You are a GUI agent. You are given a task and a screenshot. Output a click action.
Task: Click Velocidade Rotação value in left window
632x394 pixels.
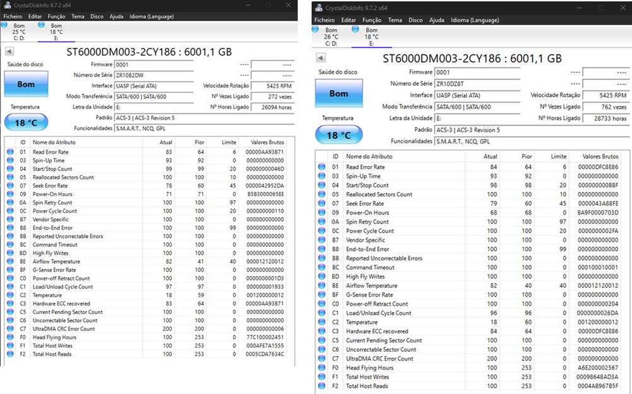pos(273,86)
